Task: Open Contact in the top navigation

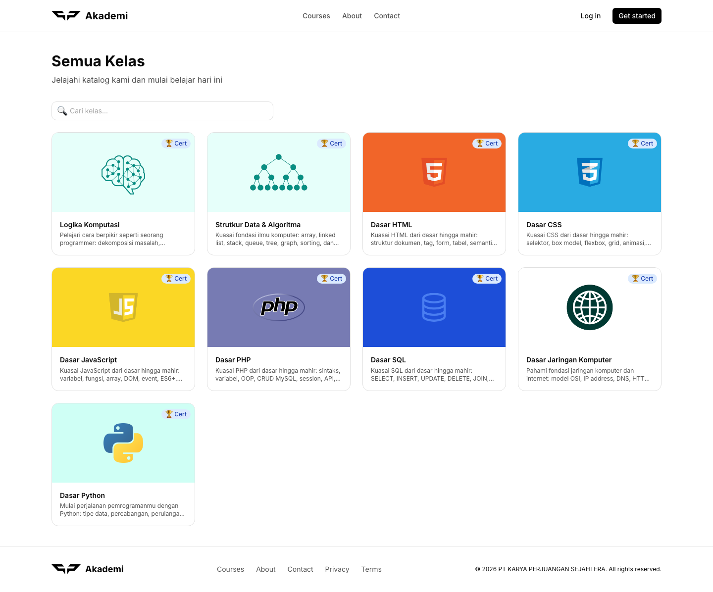Action: [387, 16]
